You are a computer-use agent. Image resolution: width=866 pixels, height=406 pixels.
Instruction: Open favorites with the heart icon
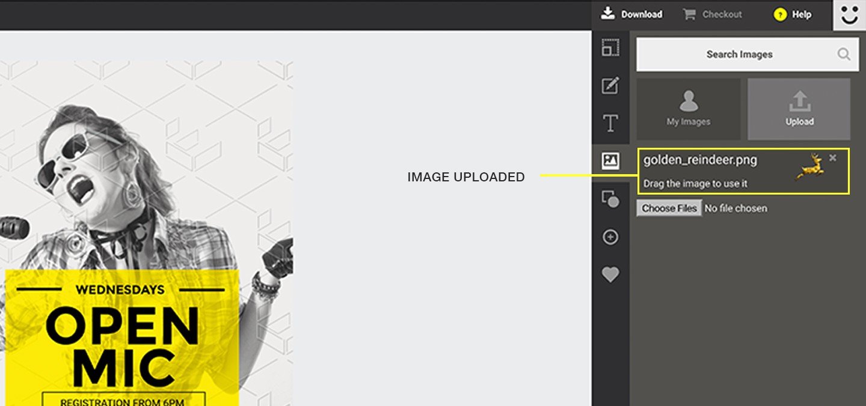pos(610,275)
